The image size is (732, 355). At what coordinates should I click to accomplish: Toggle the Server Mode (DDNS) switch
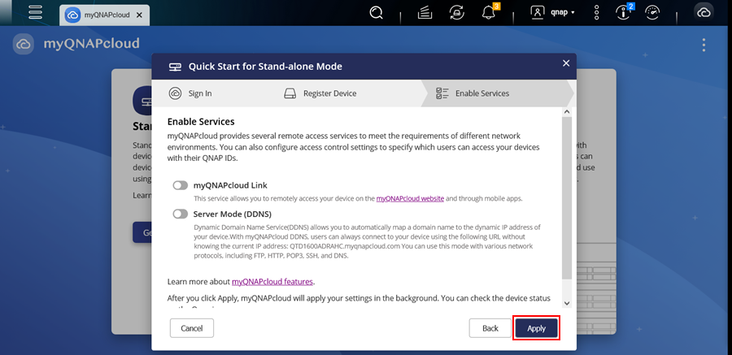tap(181, 214)
